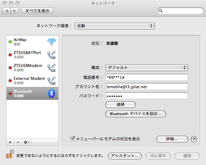Select External Modem service in the list
Screen dimensions: 206x165
coord(32,81)
